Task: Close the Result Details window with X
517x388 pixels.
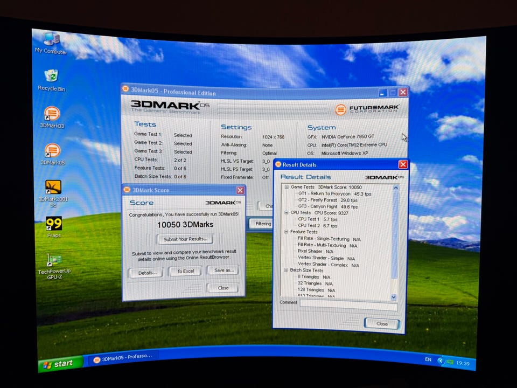Action: [403, 164]
